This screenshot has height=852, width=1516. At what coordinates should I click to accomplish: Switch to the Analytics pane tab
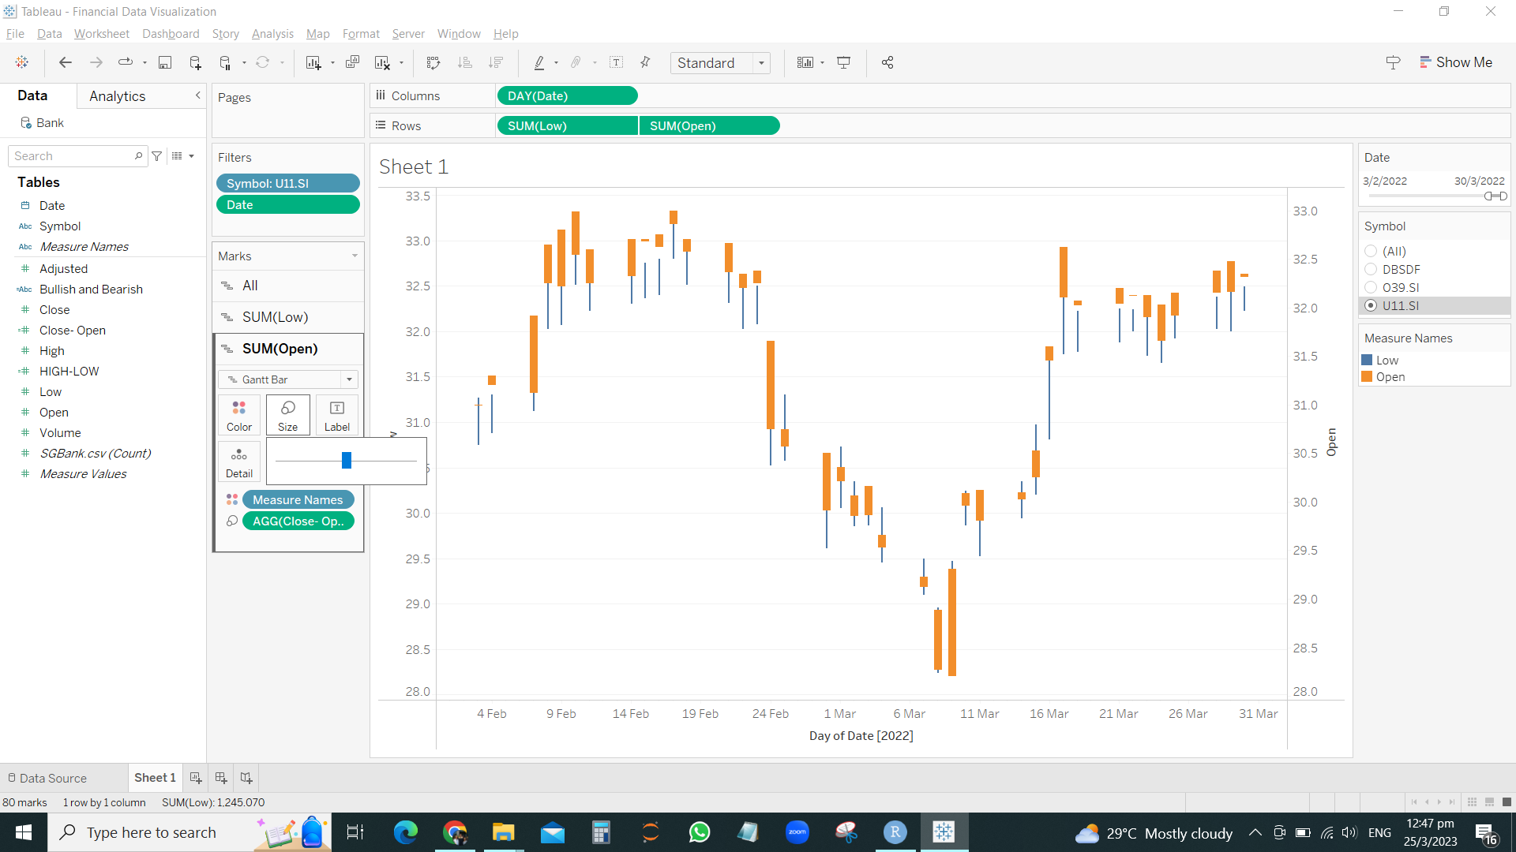[x=117, y=95]
